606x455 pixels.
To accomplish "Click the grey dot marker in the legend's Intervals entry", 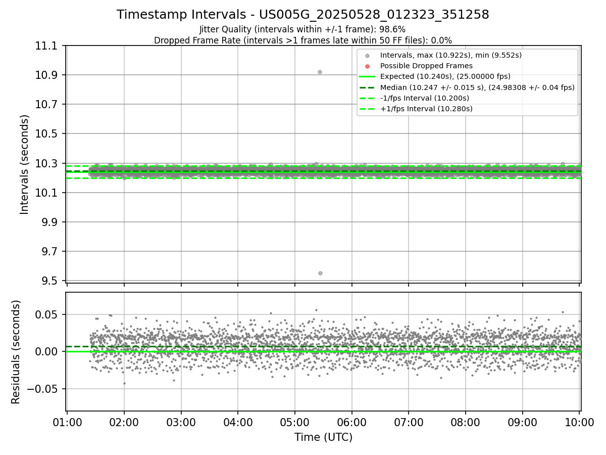I will tap(367, 56).
